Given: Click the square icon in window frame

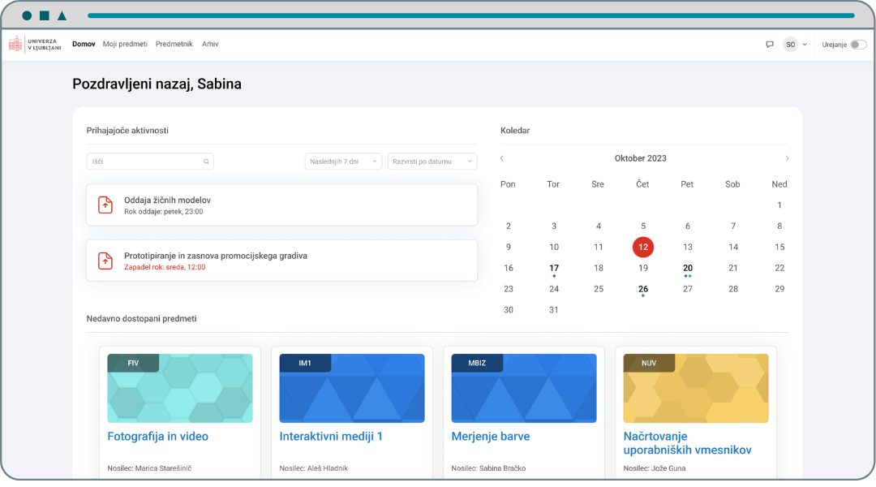Looking at the screenshot, I should 45,15.
